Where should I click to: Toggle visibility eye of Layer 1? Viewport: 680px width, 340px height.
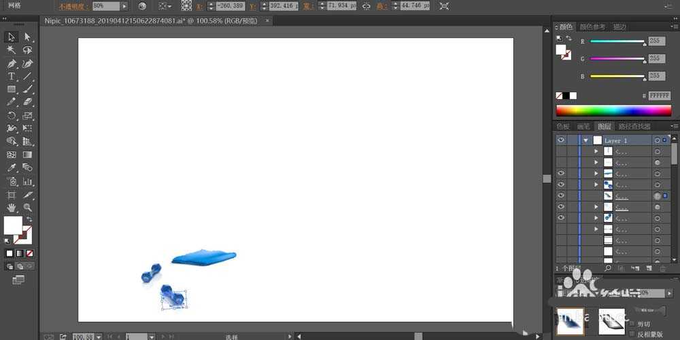click(x=561, y=140)
